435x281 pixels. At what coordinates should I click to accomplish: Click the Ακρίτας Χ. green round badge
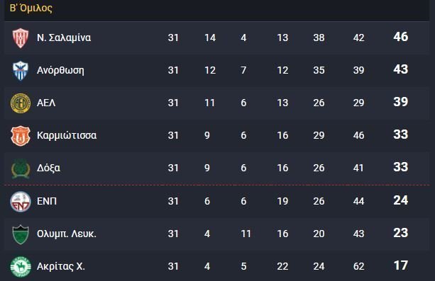tap(21, 267)
